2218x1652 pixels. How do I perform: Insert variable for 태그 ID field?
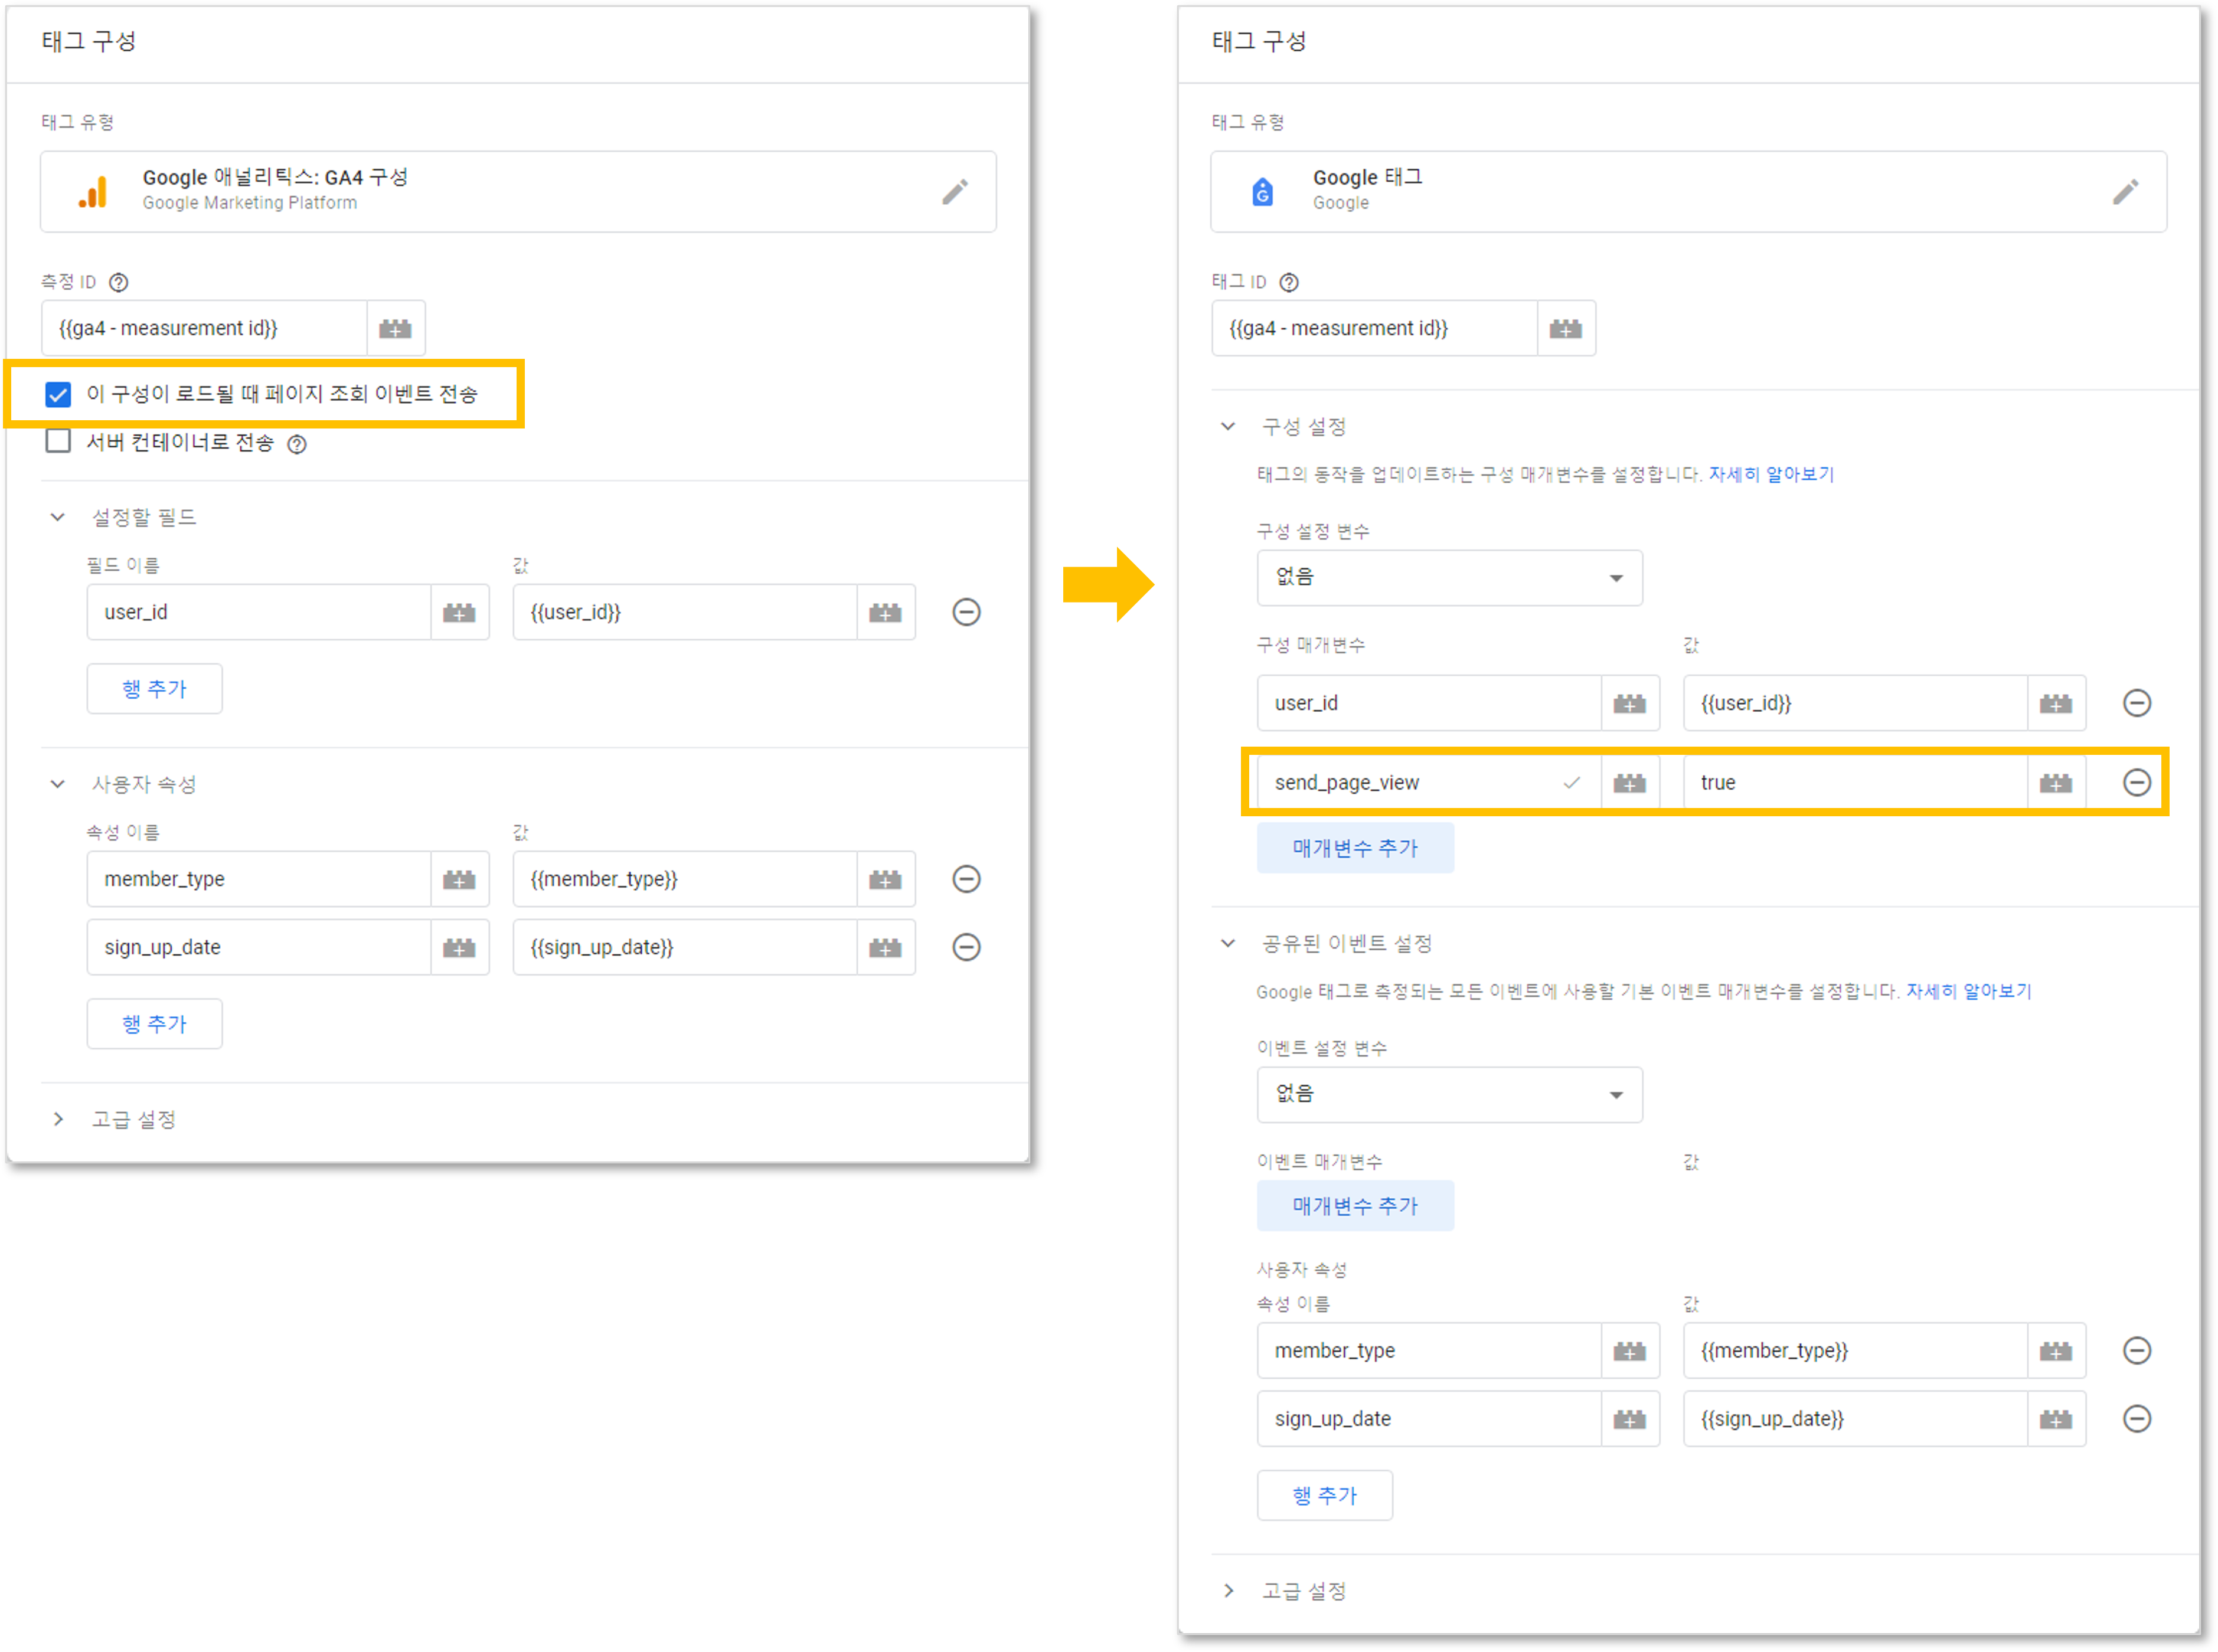point(1566,328)
